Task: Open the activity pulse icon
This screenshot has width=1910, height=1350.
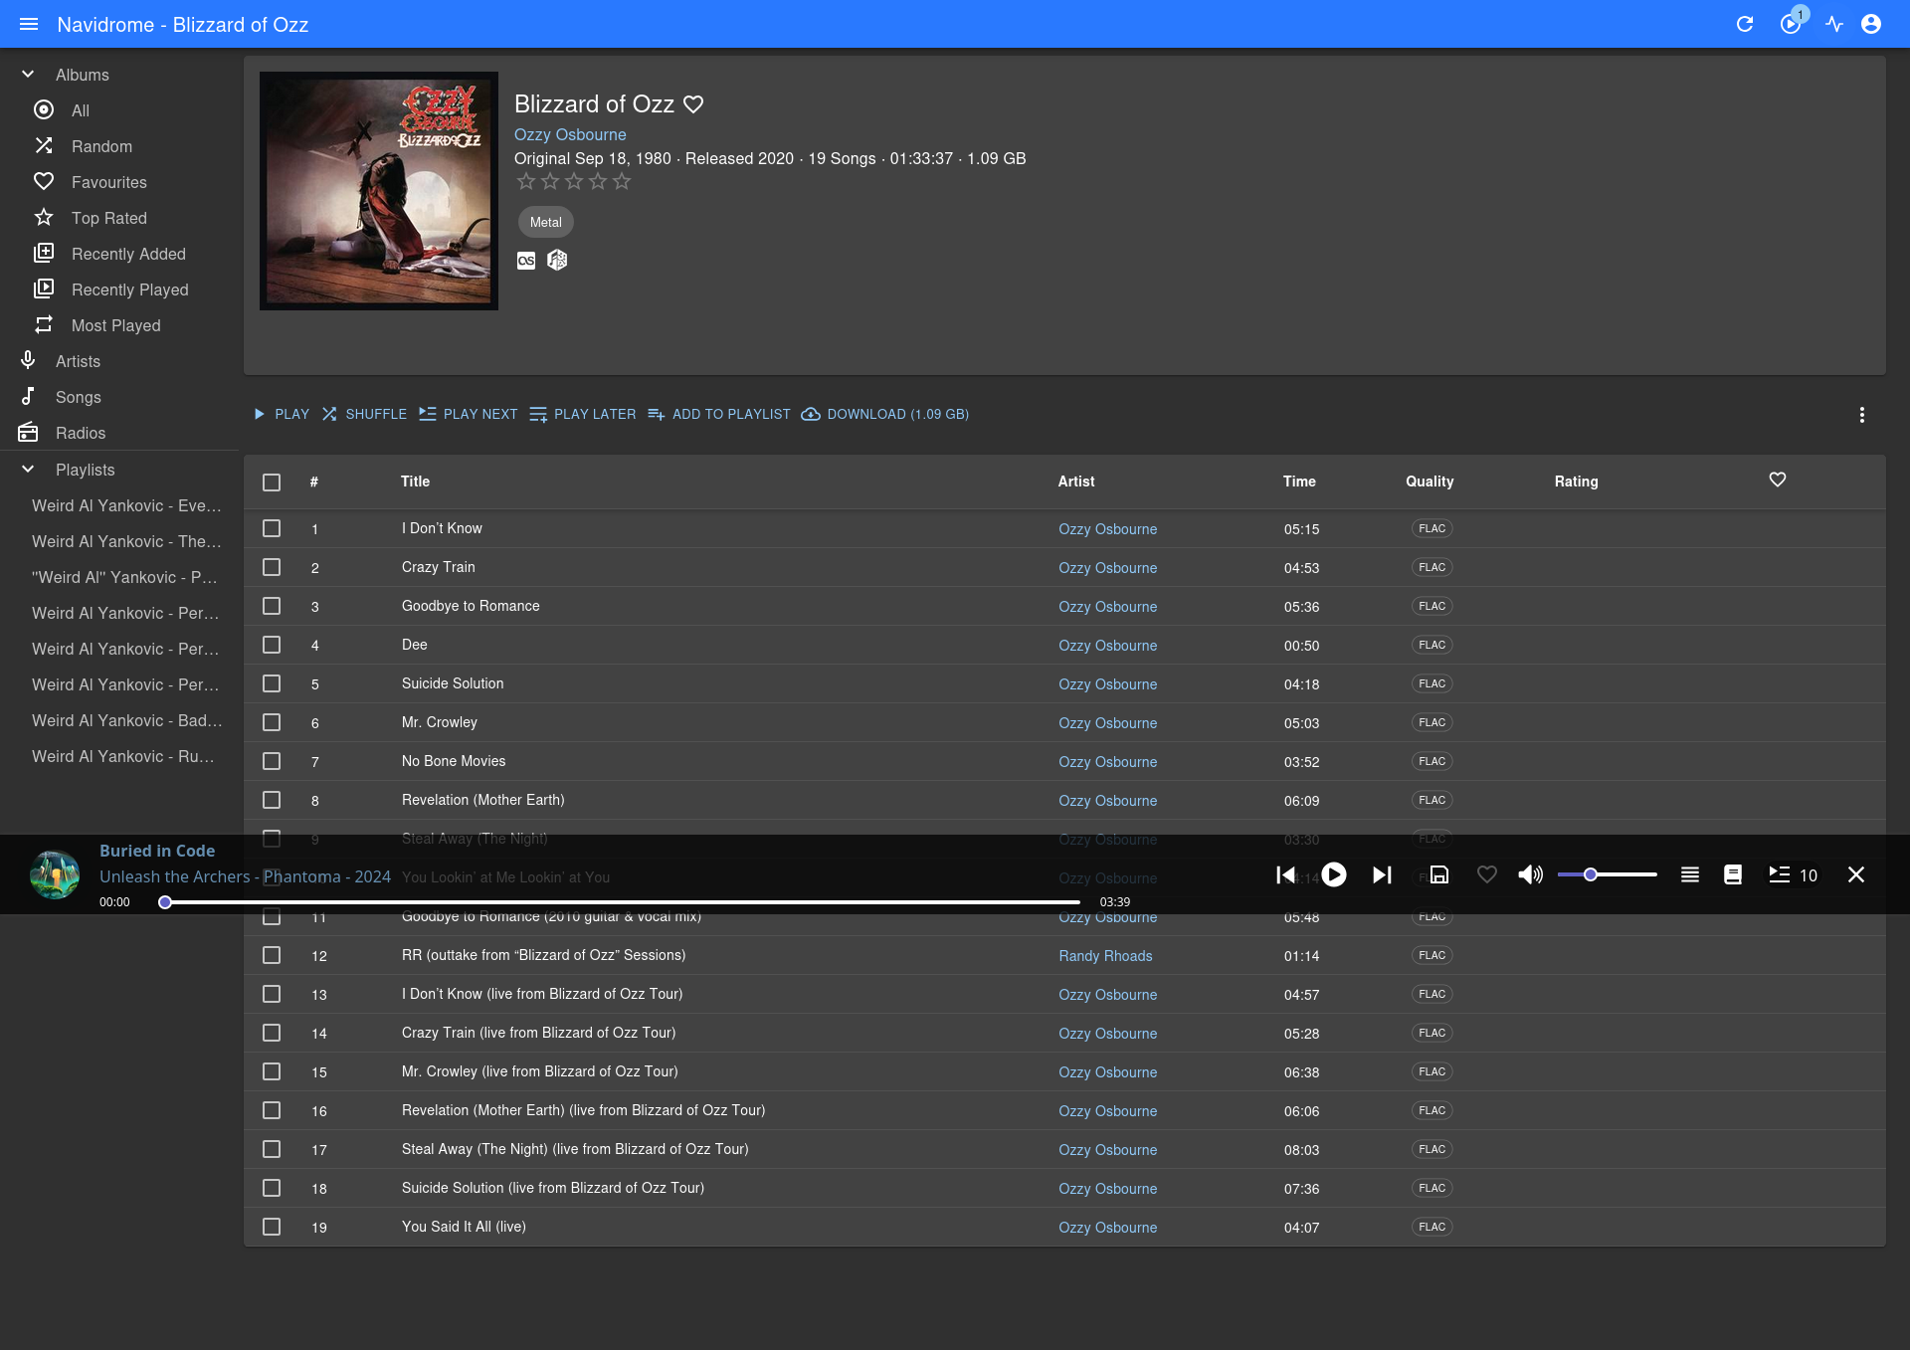Action: [x=1834, y=24]
